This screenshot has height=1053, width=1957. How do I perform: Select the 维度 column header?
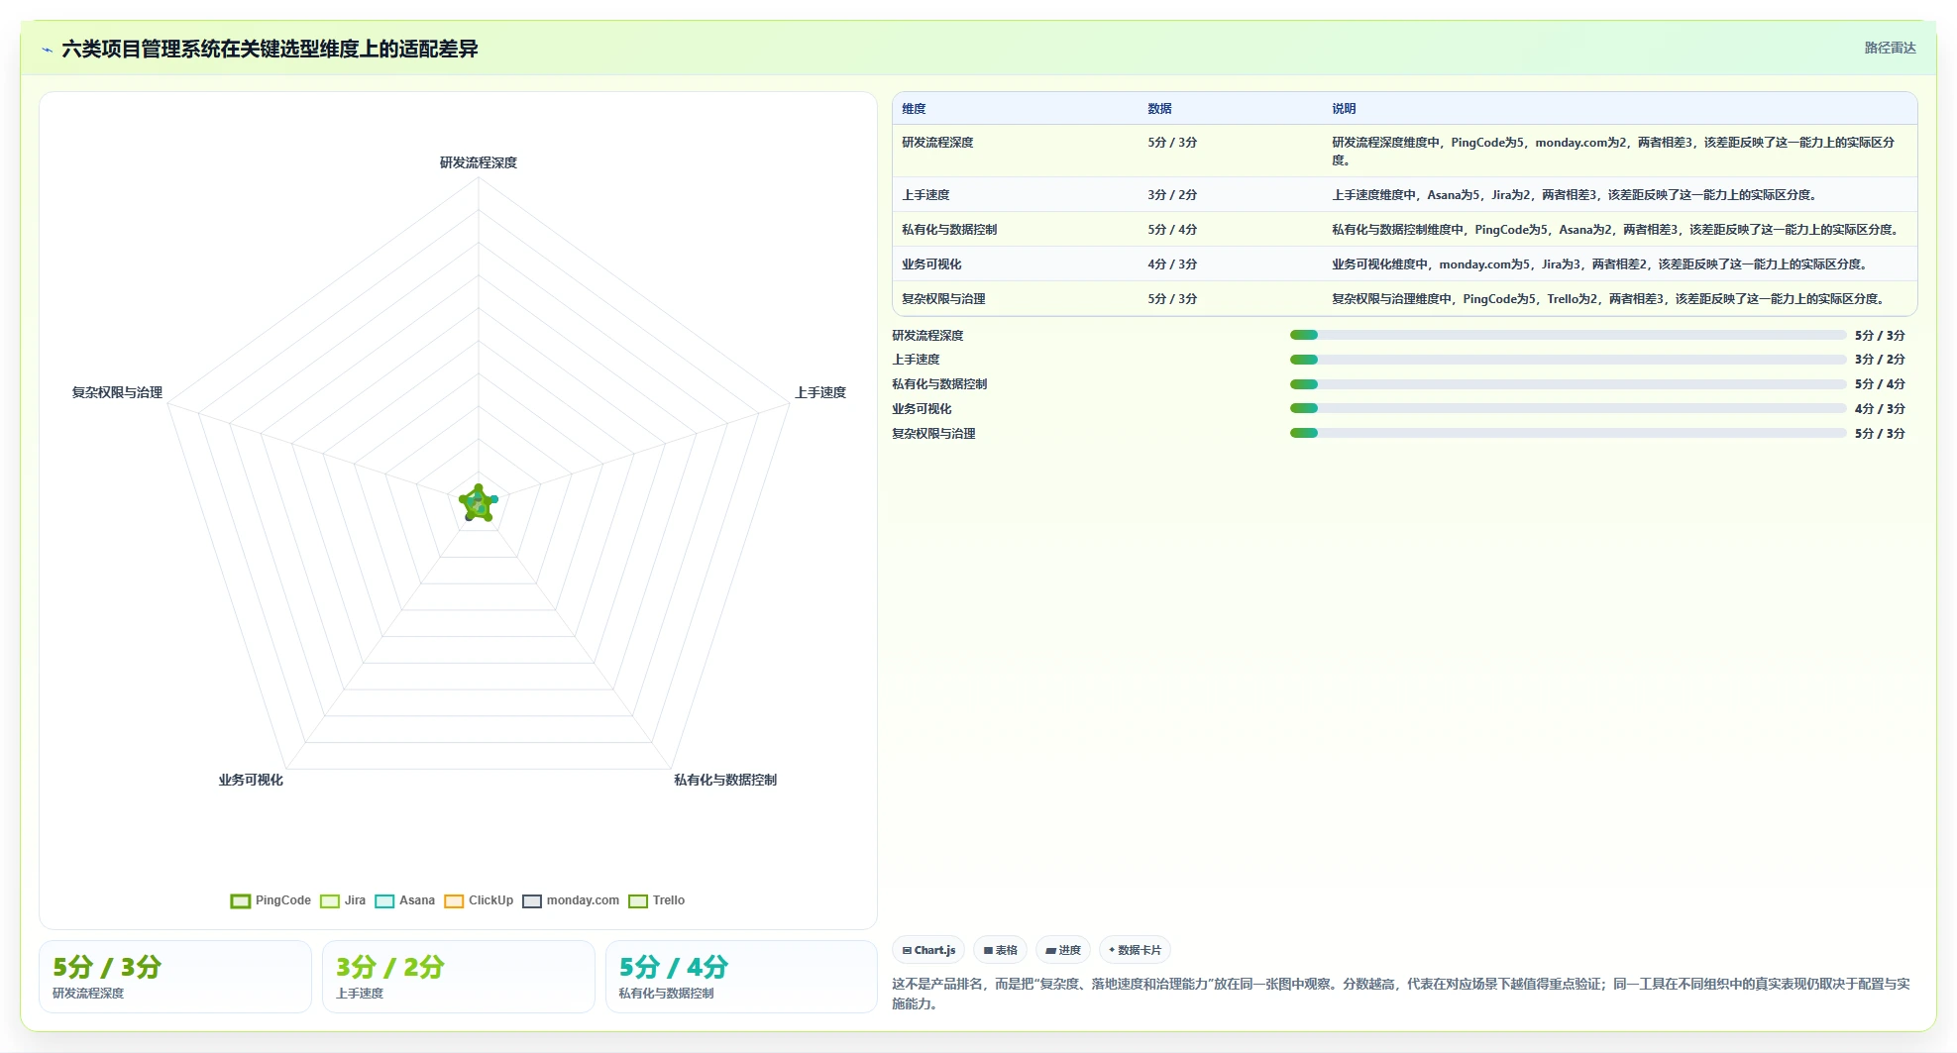pyautogui.click(x=914, y=109)
